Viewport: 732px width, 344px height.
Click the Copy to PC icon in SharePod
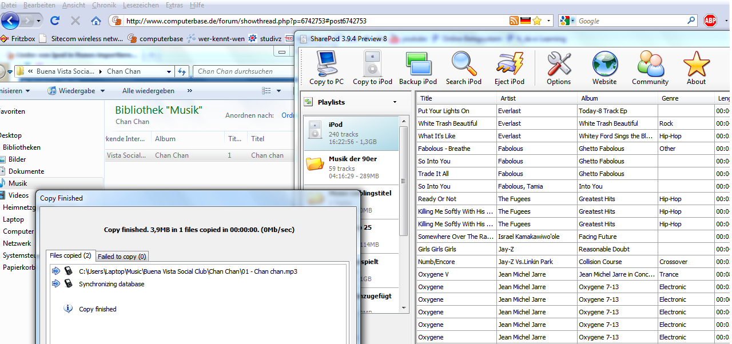click(x=327, y=67)
